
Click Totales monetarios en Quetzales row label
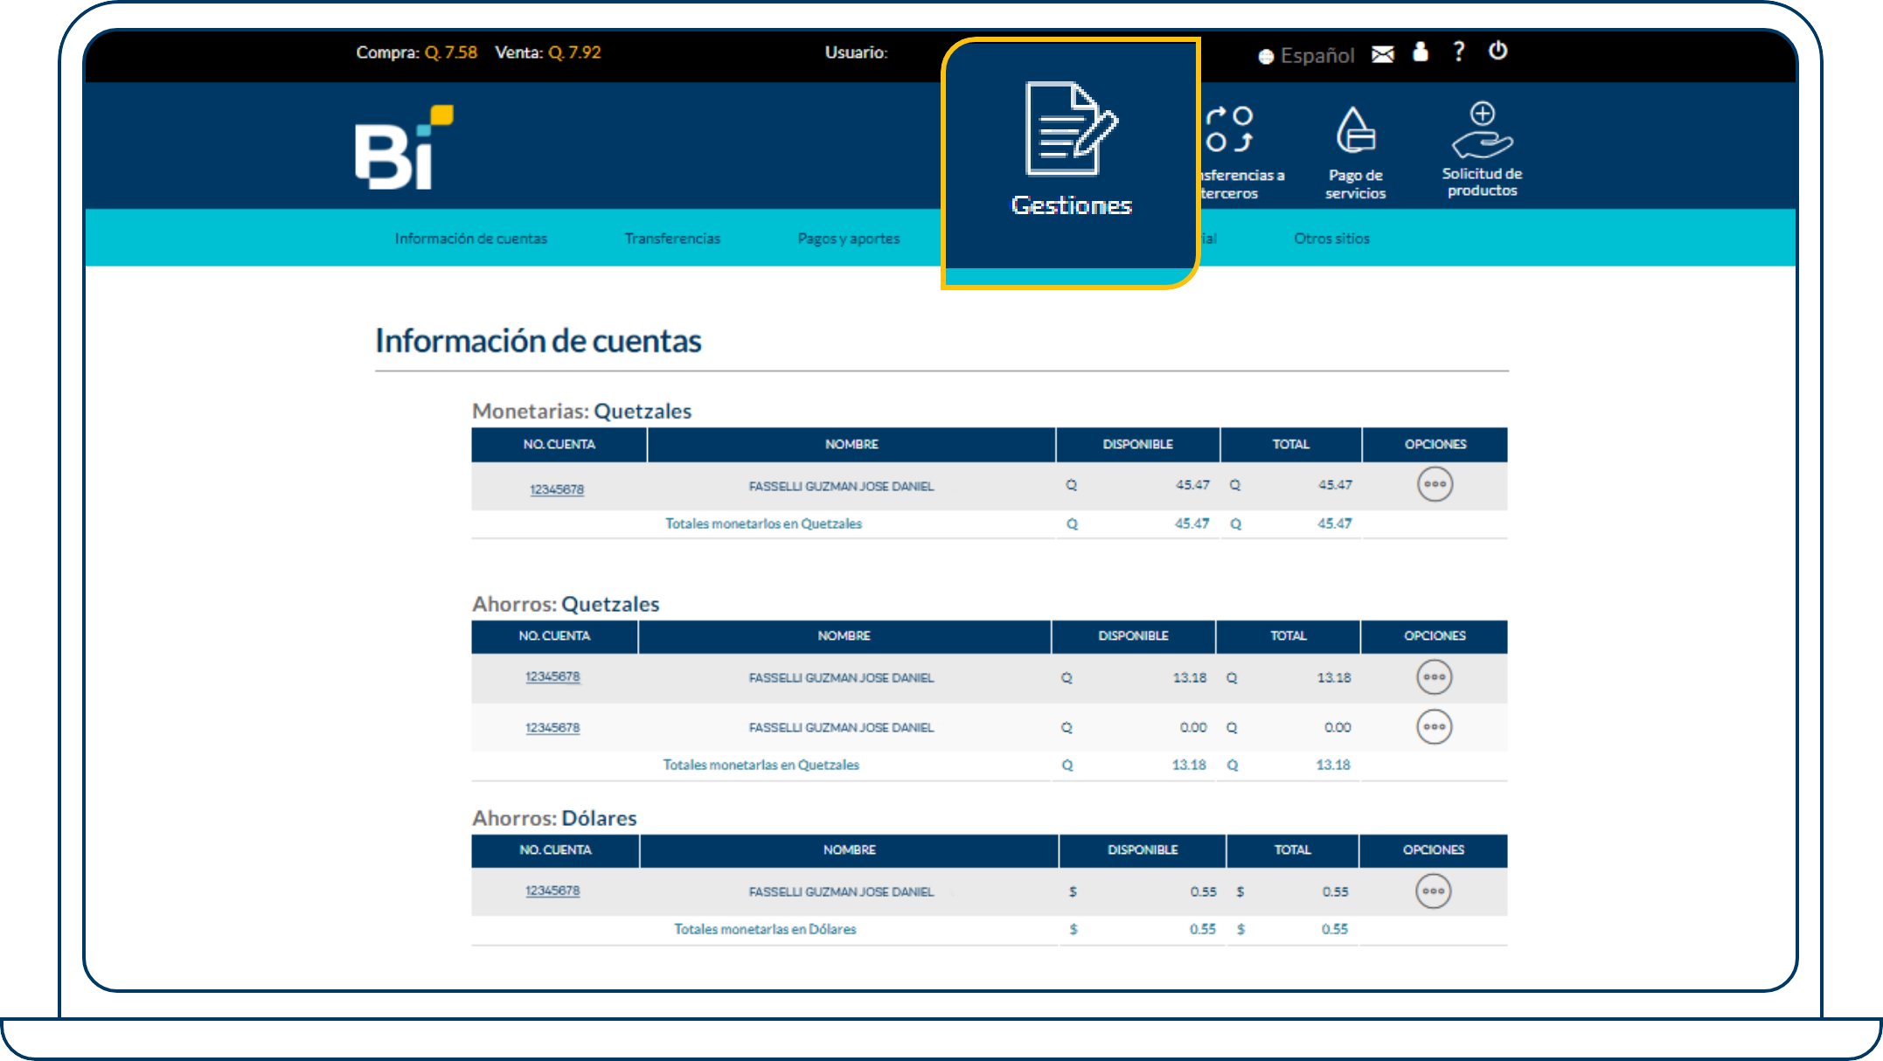(763, 524)
